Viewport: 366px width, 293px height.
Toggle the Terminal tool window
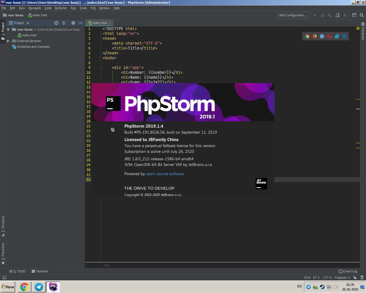point(40,271)
